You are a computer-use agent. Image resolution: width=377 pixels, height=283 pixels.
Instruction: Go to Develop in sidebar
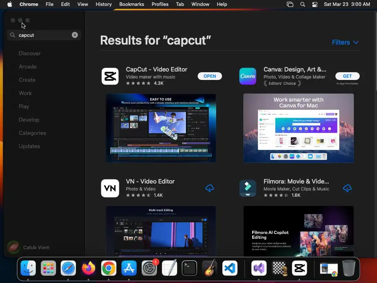[29, 120]
